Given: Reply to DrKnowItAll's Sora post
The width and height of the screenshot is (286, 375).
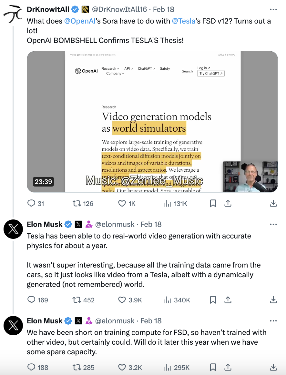Looking at the screenshot, I should (32, 203).
